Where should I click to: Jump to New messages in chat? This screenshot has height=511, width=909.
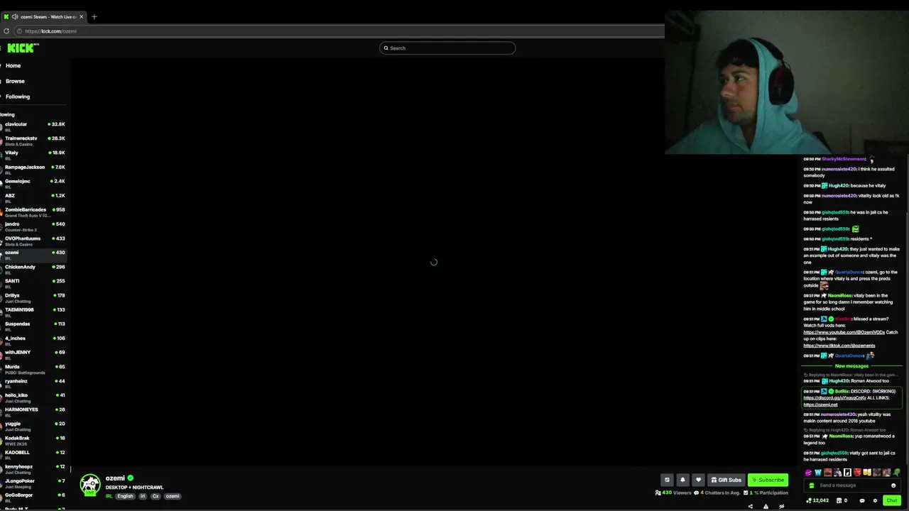851,366
